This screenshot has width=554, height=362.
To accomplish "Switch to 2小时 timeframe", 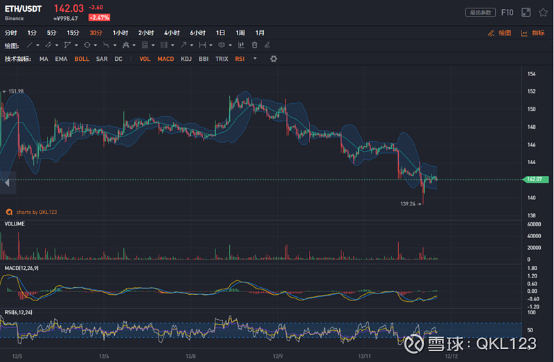I will pyautogui.click(x=146, y=33).
